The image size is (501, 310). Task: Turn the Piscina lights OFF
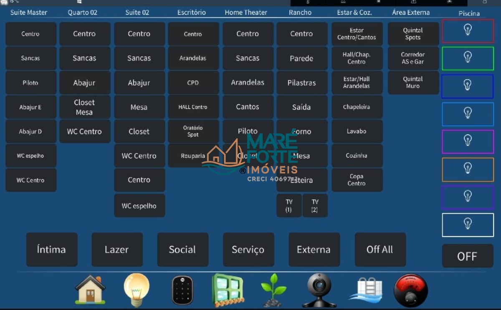[467, 256]
